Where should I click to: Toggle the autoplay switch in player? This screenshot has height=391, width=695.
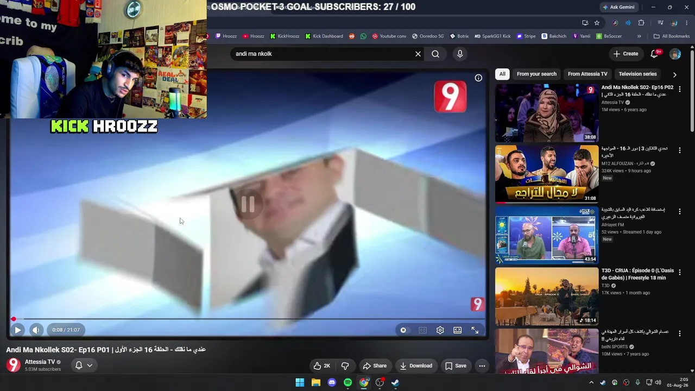coord(403,330)
